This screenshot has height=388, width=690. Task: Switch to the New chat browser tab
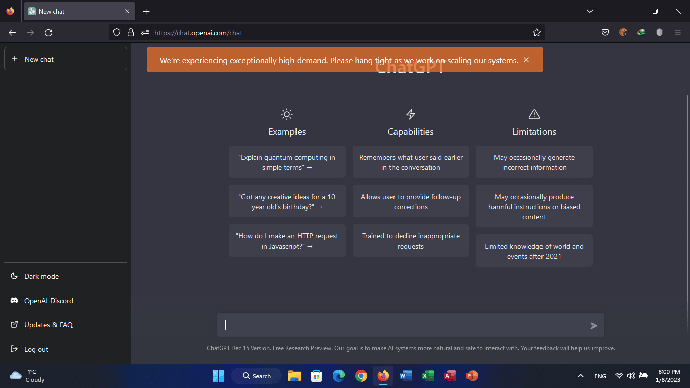click(x=76, y=11)
